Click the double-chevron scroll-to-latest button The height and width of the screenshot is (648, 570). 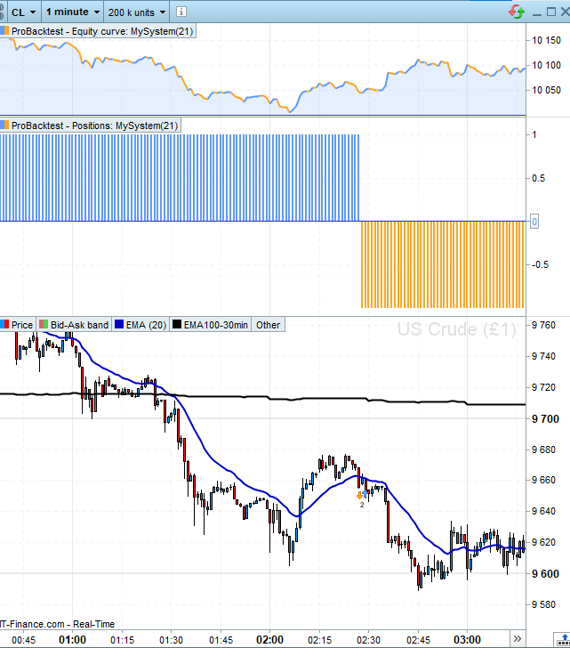pyautogui.click(x=518, y=638)
